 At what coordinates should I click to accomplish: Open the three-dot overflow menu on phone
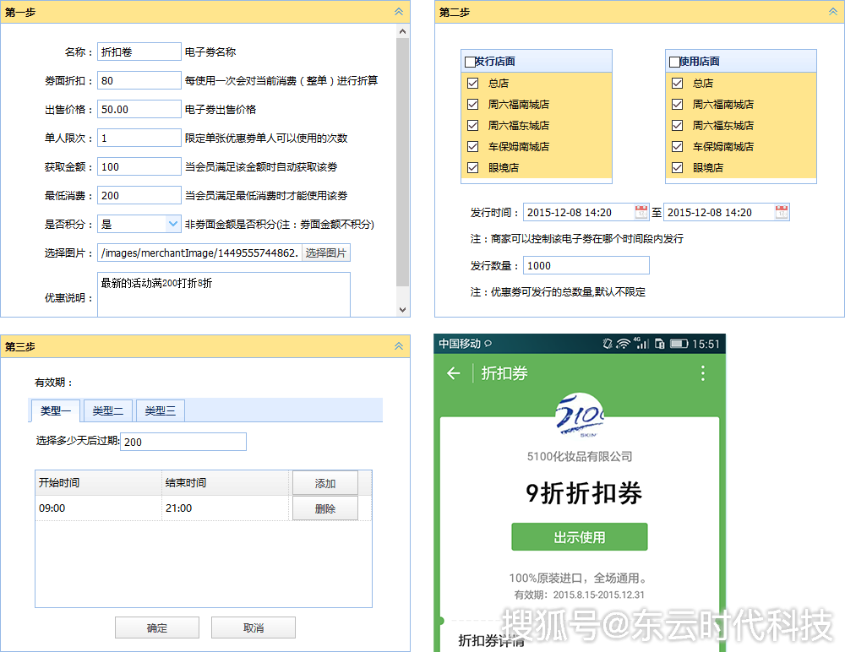[x=702, y=373]
